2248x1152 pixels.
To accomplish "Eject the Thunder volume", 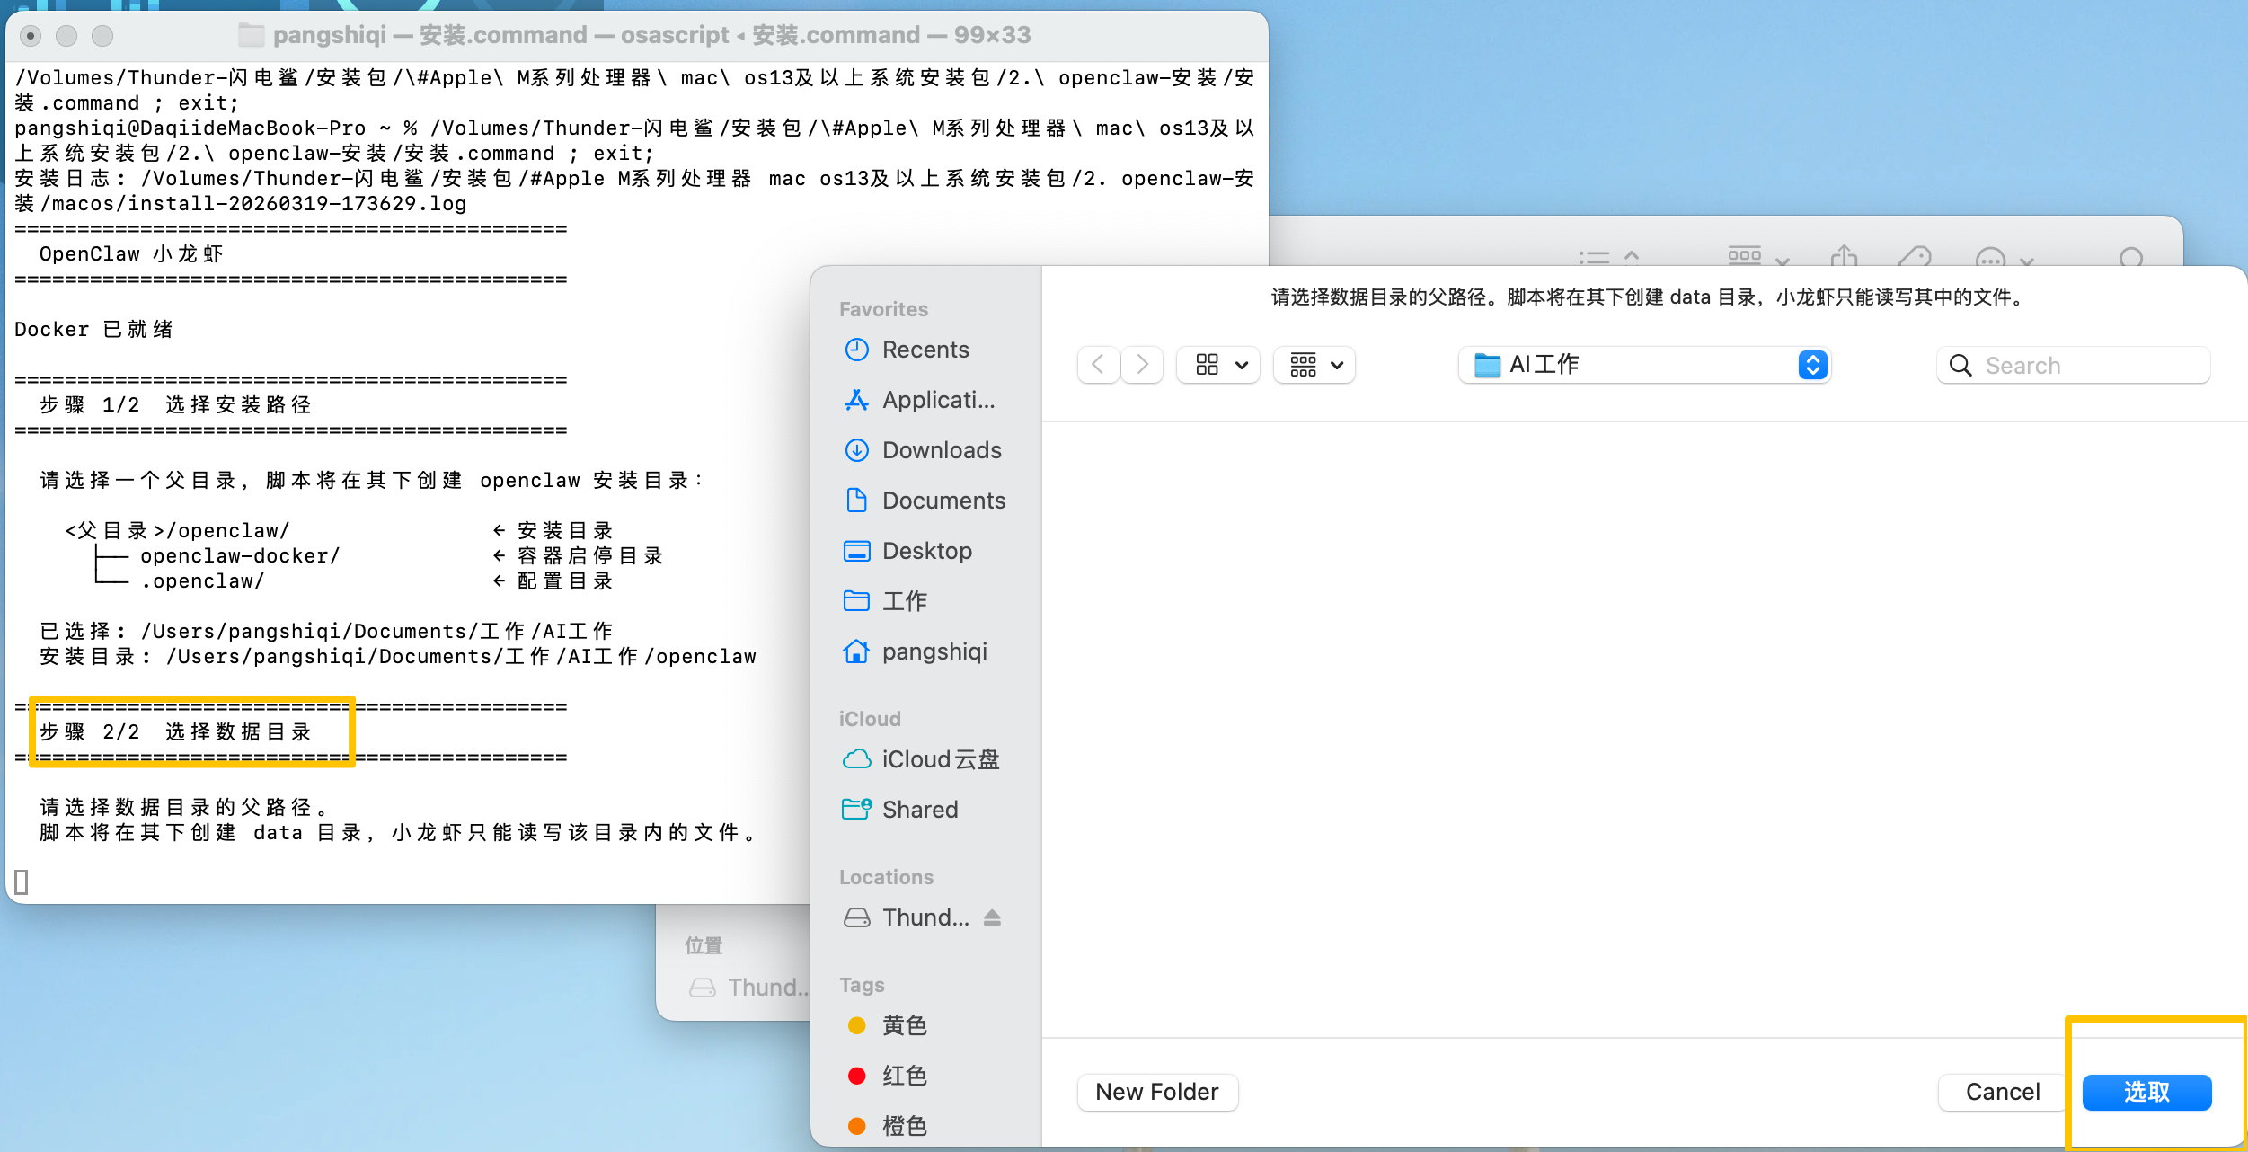I will click(992, 917).
